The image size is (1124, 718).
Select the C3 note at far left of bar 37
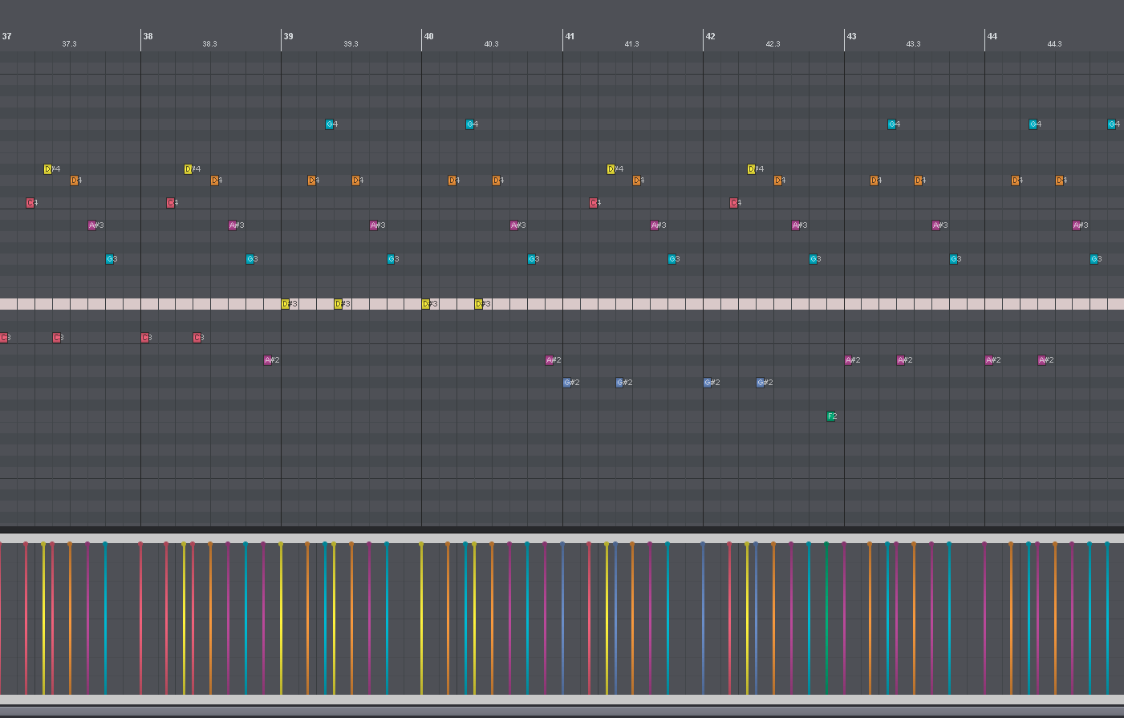click(4, 337)
